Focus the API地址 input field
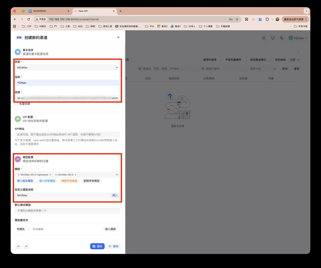 click(67, 134)
